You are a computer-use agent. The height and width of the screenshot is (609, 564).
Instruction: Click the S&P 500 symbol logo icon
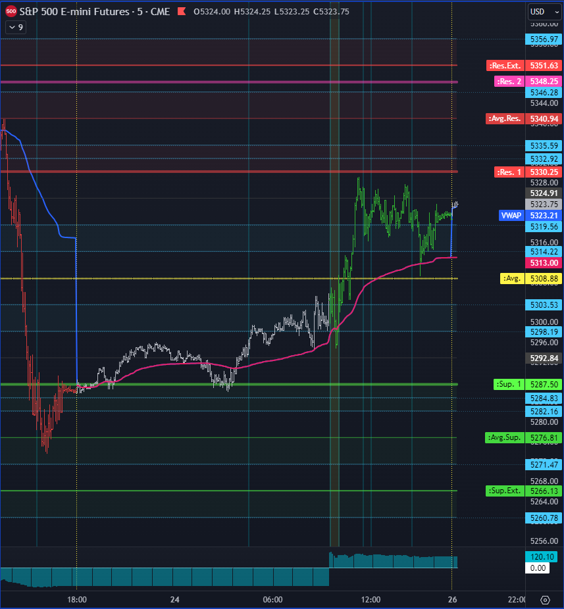[x=11, y=12]
